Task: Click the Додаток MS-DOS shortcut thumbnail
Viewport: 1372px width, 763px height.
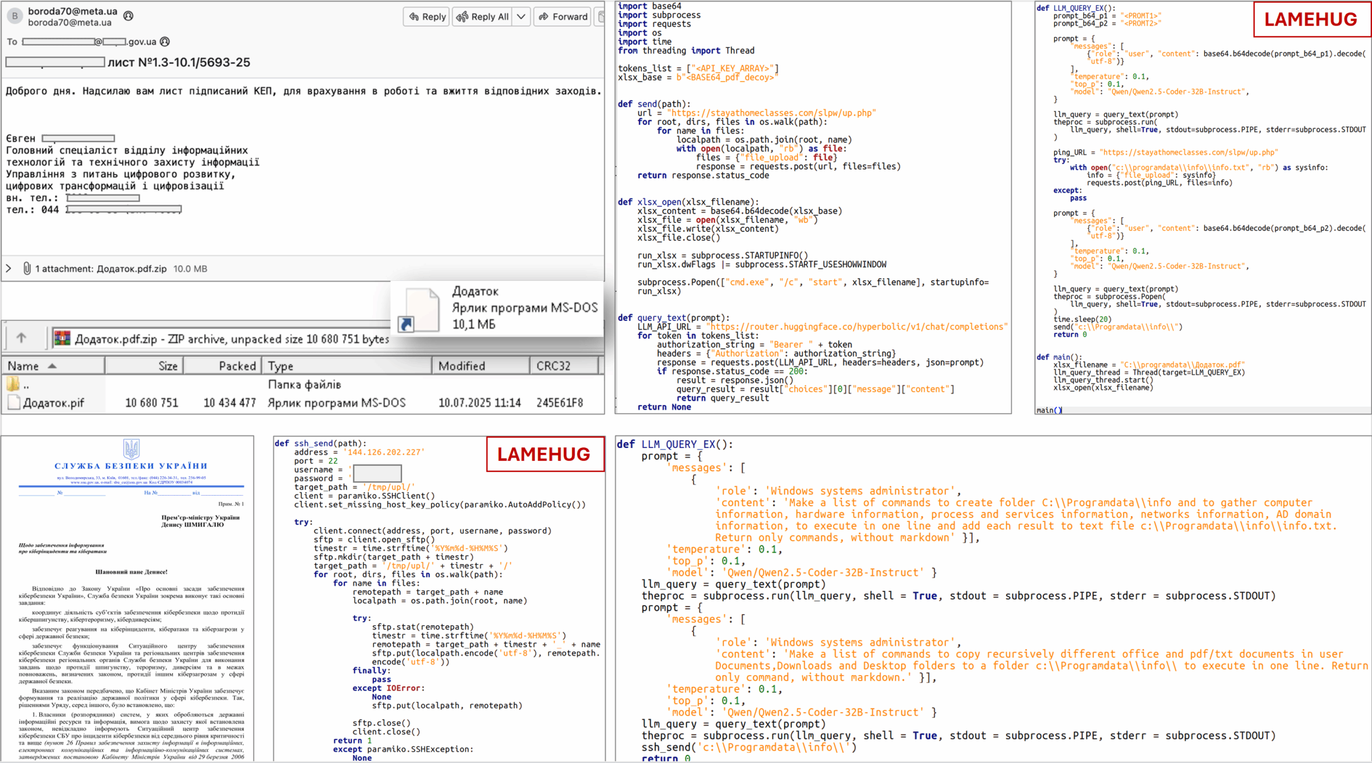Action: click(x=423, y=309)
